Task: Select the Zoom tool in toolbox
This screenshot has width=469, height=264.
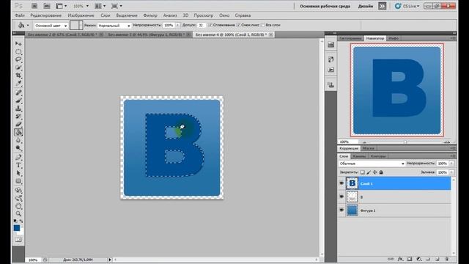Action: pyautogui.click(x=18, y=213)
